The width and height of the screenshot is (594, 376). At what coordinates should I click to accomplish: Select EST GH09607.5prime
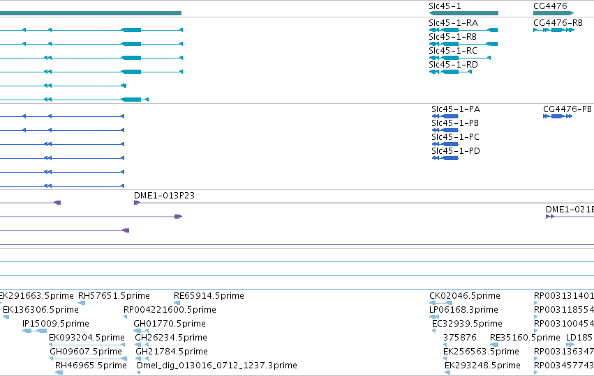click(86, 352)
